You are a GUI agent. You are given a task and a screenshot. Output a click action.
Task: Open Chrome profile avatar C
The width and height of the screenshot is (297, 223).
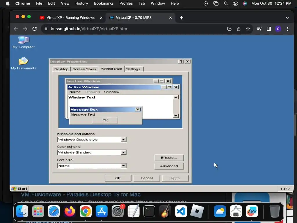pyautogui.click(x=278, y=29)
